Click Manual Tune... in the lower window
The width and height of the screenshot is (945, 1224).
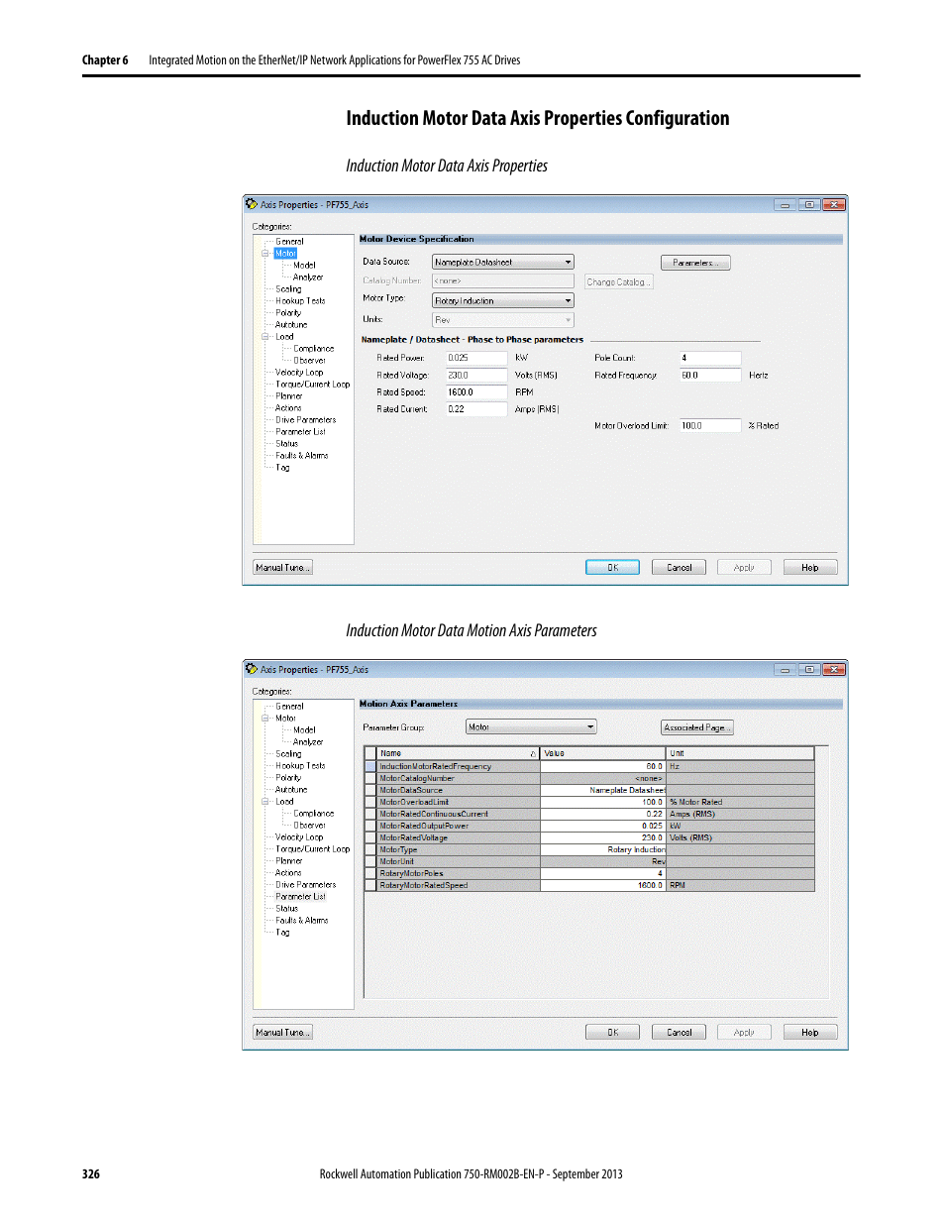[x=283, y=1033]
